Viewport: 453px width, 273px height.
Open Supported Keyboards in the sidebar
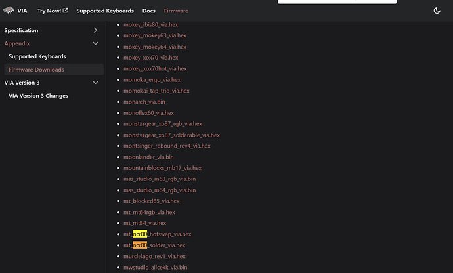[x=37, y=56]
